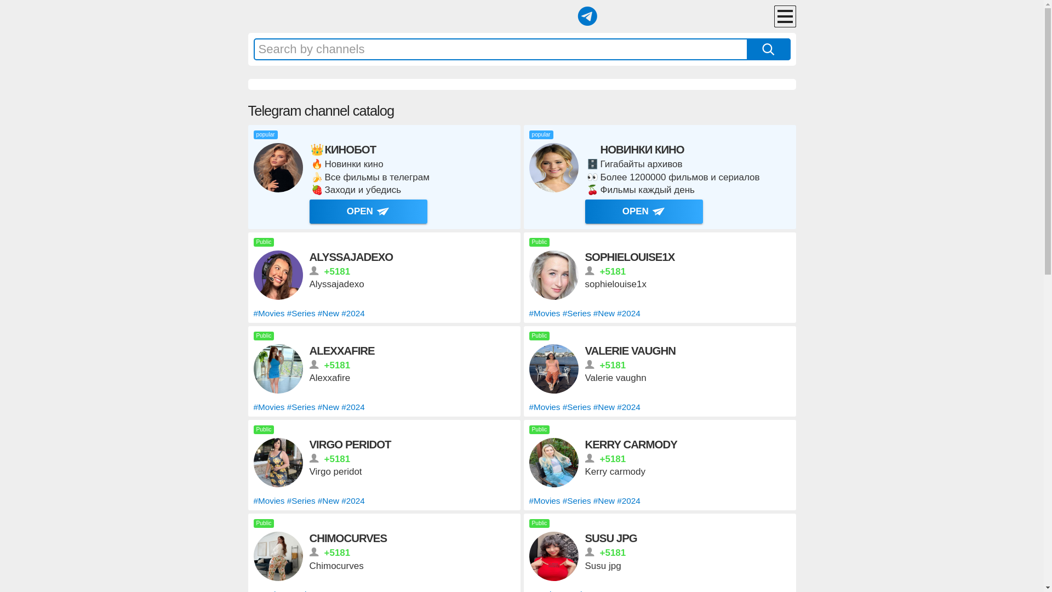This screenshot has width=1052, height=592.
Task: Click #2024 tag under Sophielouise1x
Action: tap(628, 314)
